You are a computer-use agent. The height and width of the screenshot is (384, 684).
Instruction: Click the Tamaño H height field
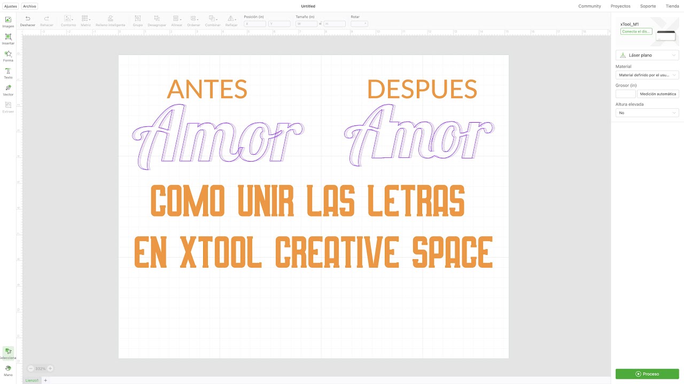pyautogui.click(x=335, y=24)
